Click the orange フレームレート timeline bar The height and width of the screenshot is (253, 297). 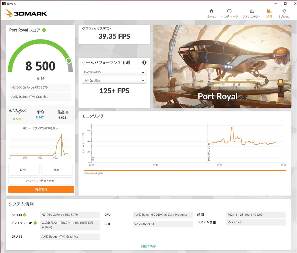(x=185, y=171)
